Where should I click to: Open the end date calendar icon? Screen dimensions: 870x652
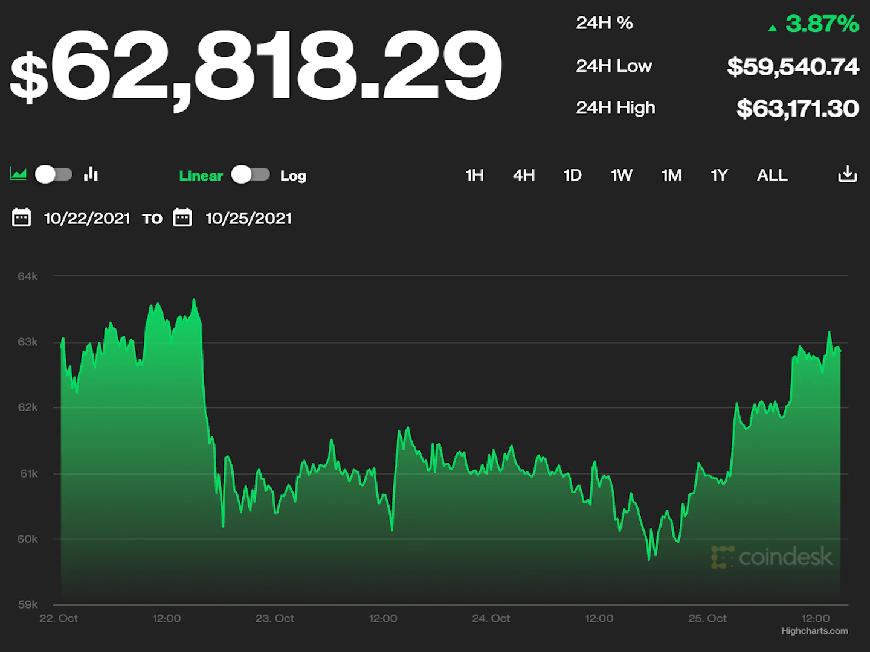pos(182,217)
